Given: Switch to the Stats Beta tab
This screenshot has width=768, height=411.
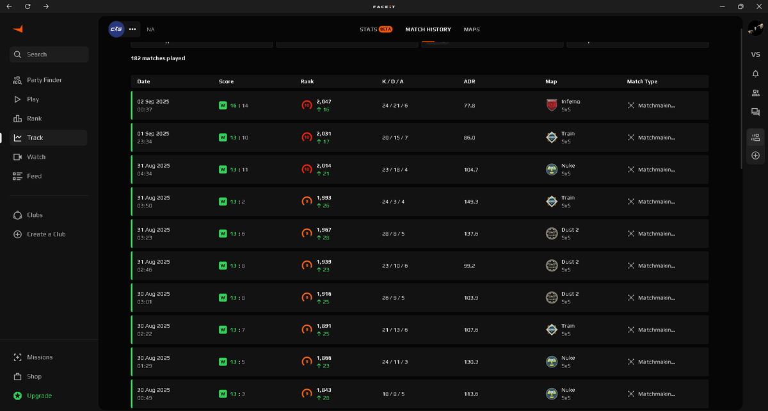Looking at the screenshot, I should (x=376, y=29).
